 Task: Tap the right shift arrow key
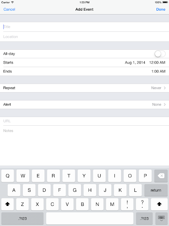pyautogui.click(x=159, y=204)
